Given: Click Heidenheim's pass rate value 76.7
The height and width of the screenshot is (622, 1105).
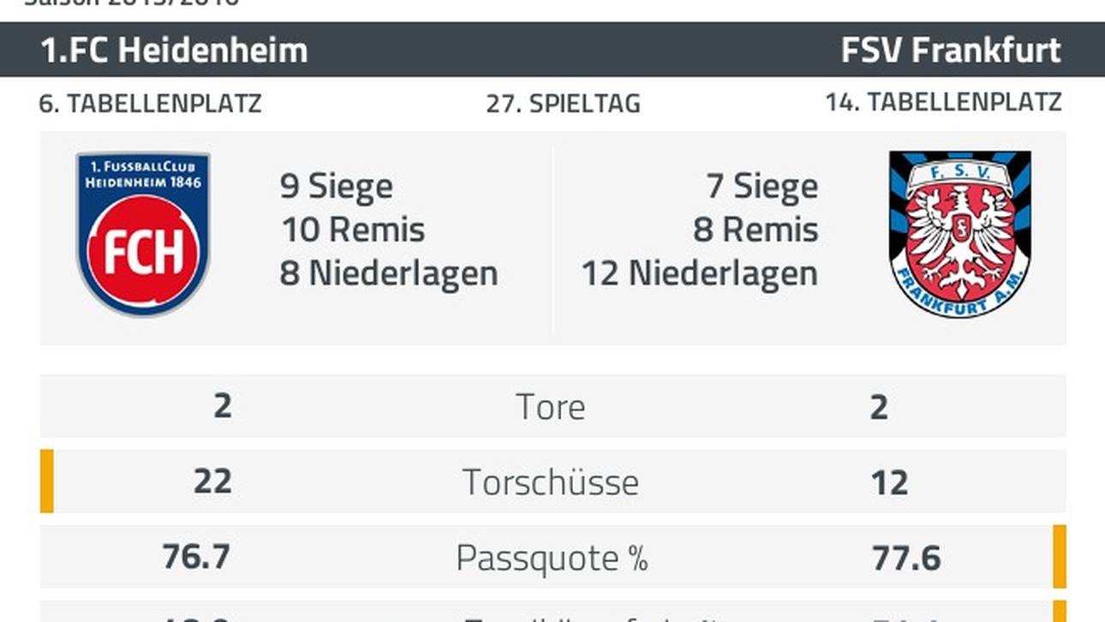Looking at the screenshot, I should click(196, 558).
